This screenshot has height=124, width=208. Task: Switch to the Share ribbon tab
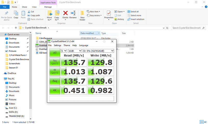click(24, 7)
